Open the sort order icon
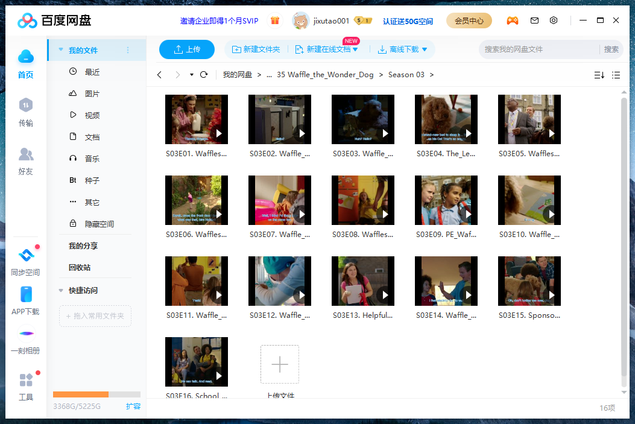The image size is (635, 424). coord(599,75)
